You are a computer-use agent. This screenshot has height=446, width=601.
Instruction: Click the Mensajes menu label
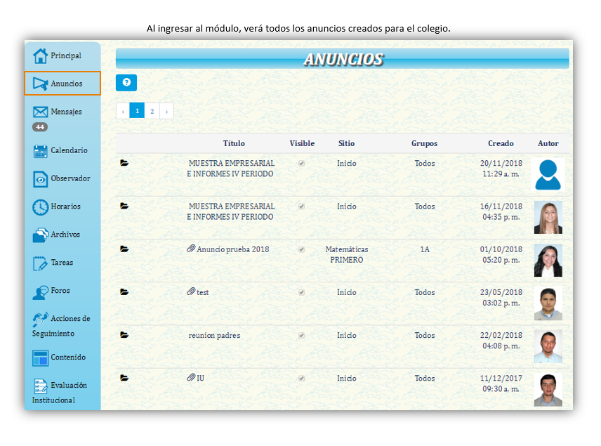tap(66, 112)
